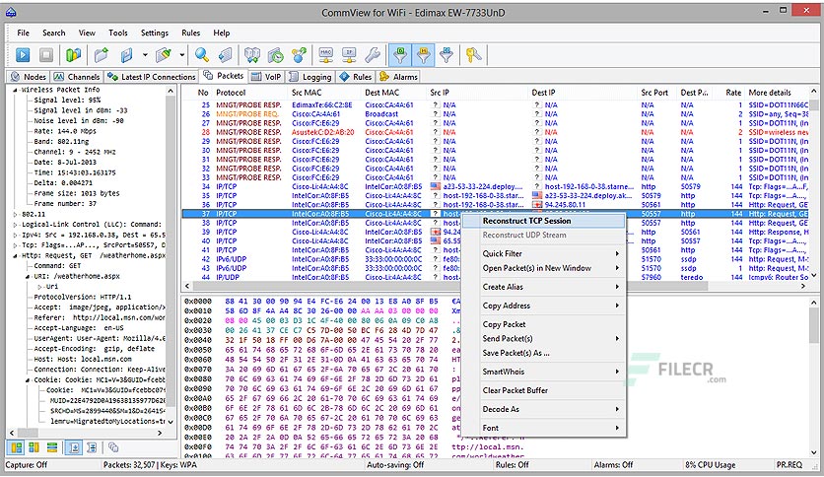The image size is (824, 477).
Task: Click the packet generator connected-nodes icon
Action: pyautogui.click(x=299, y=54)
